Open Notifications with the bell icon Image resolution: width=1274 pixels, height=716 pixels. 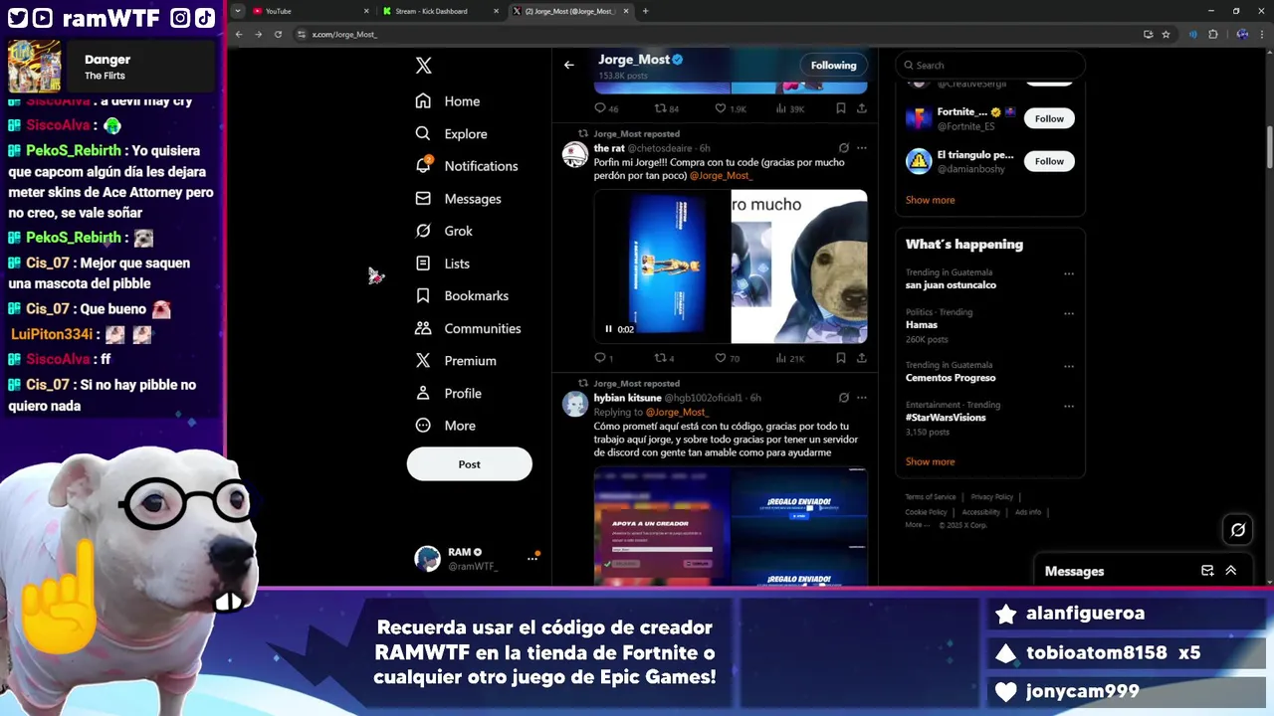coord(467,166)
